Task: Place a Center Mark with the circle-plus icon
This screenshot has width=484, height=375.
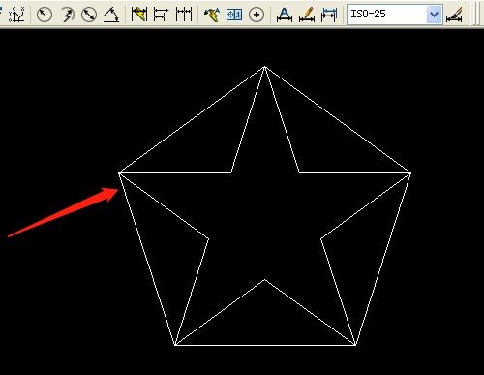Action: [257, 15]
